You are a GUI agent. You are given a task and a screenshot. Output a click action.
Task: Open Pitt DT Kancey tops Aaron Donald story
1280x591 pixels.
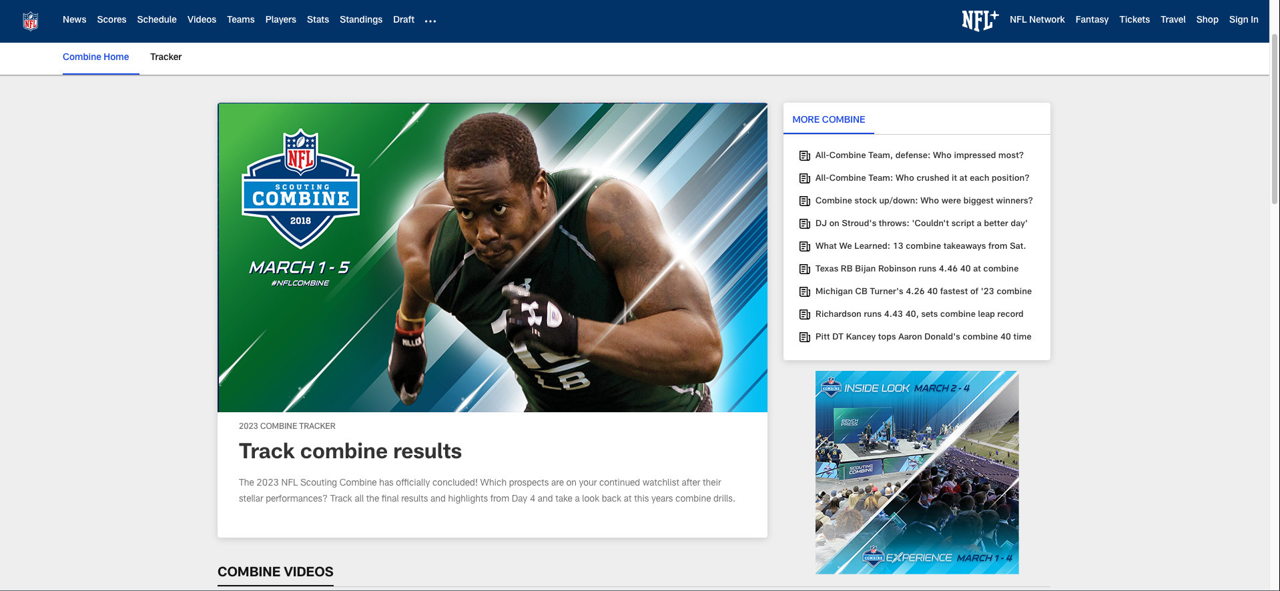click(924, 337)
